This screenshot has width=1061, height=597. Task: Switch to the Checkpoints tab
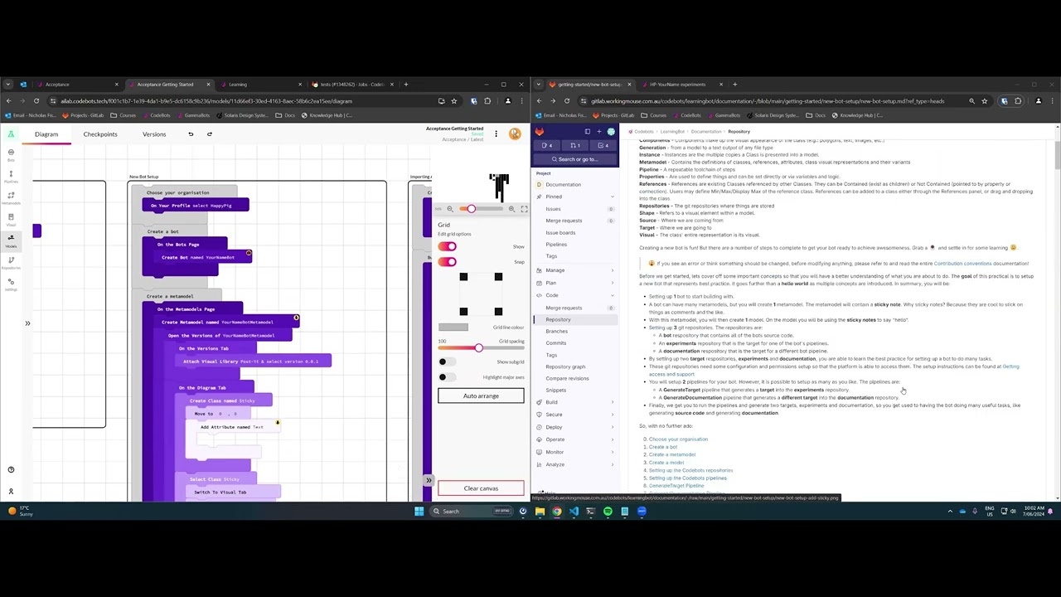100,134
